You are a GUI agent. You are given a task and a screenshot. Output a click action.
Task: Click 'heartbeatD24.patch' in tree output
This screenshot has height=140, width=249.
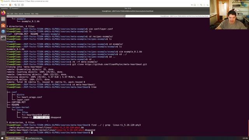click(x=38, y=115)
